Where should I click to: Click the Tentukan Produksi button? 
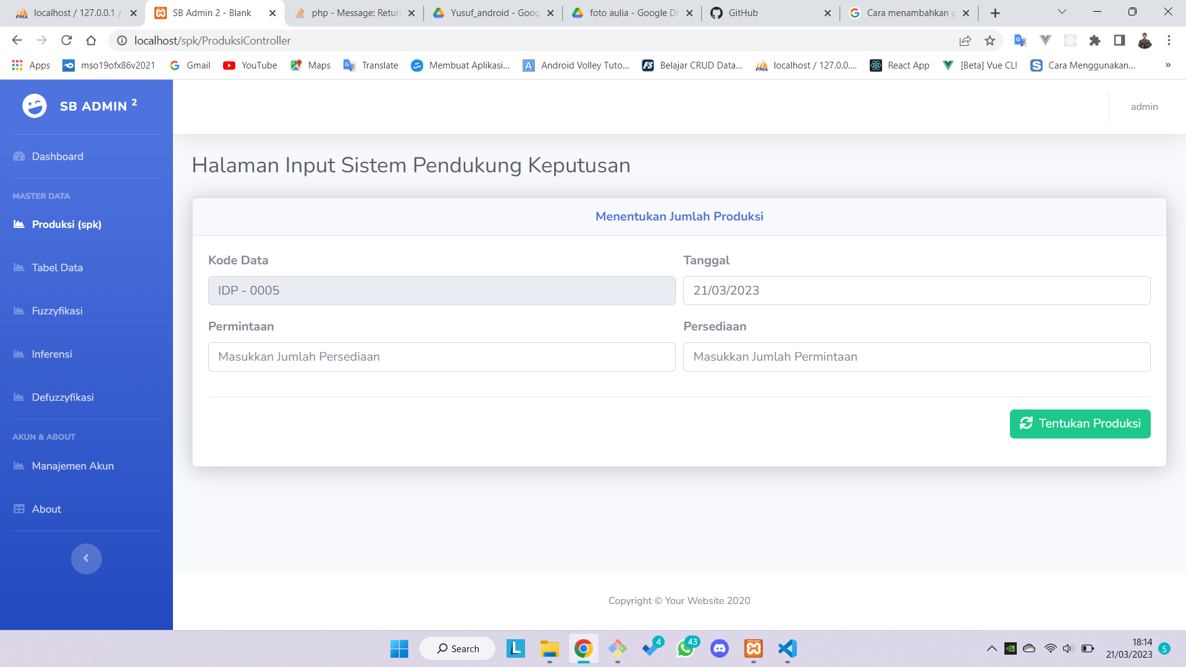1080,424
